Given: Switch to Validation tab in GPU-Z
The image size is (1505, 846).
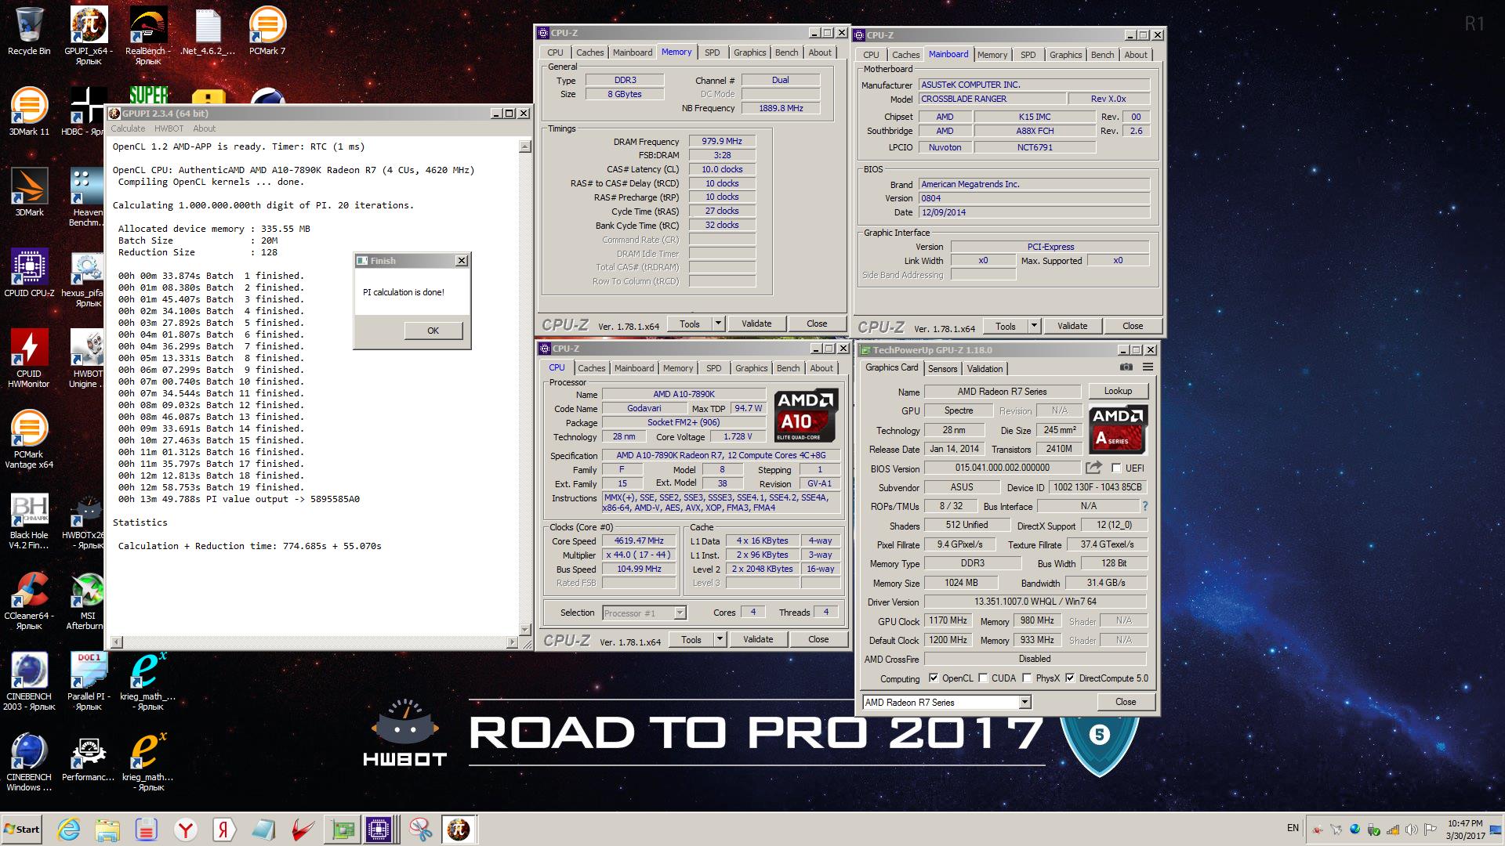Looking at the screenshot, I should pos(985,369).
